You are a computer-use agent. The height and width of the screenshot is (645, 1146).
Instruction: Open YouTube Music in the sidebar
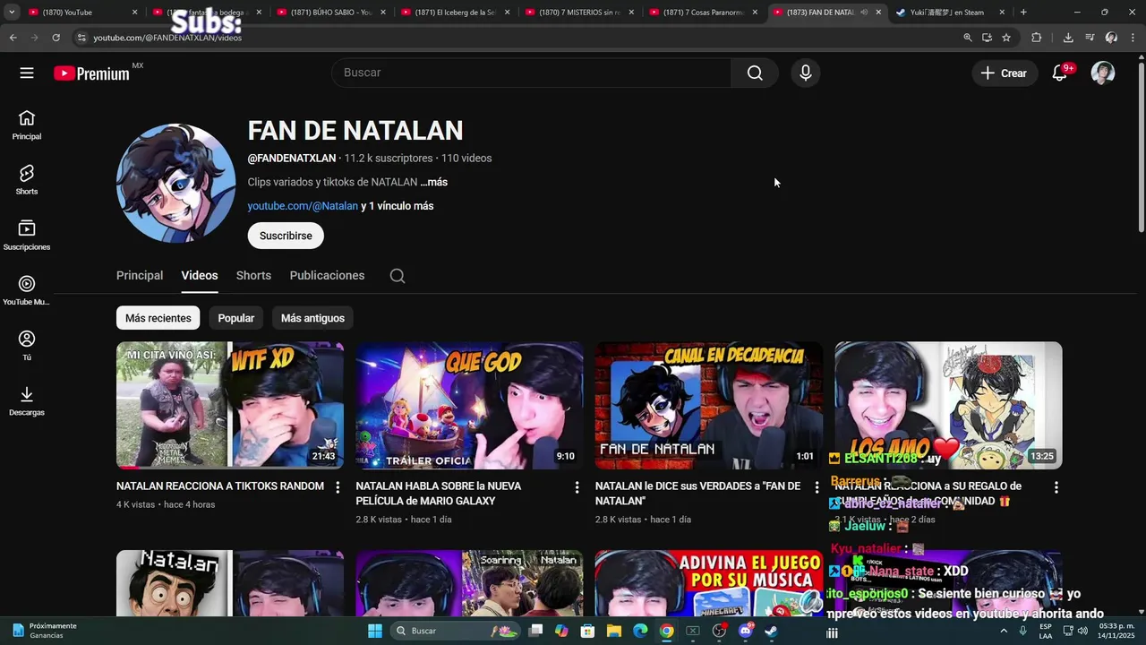coord(27,290)
